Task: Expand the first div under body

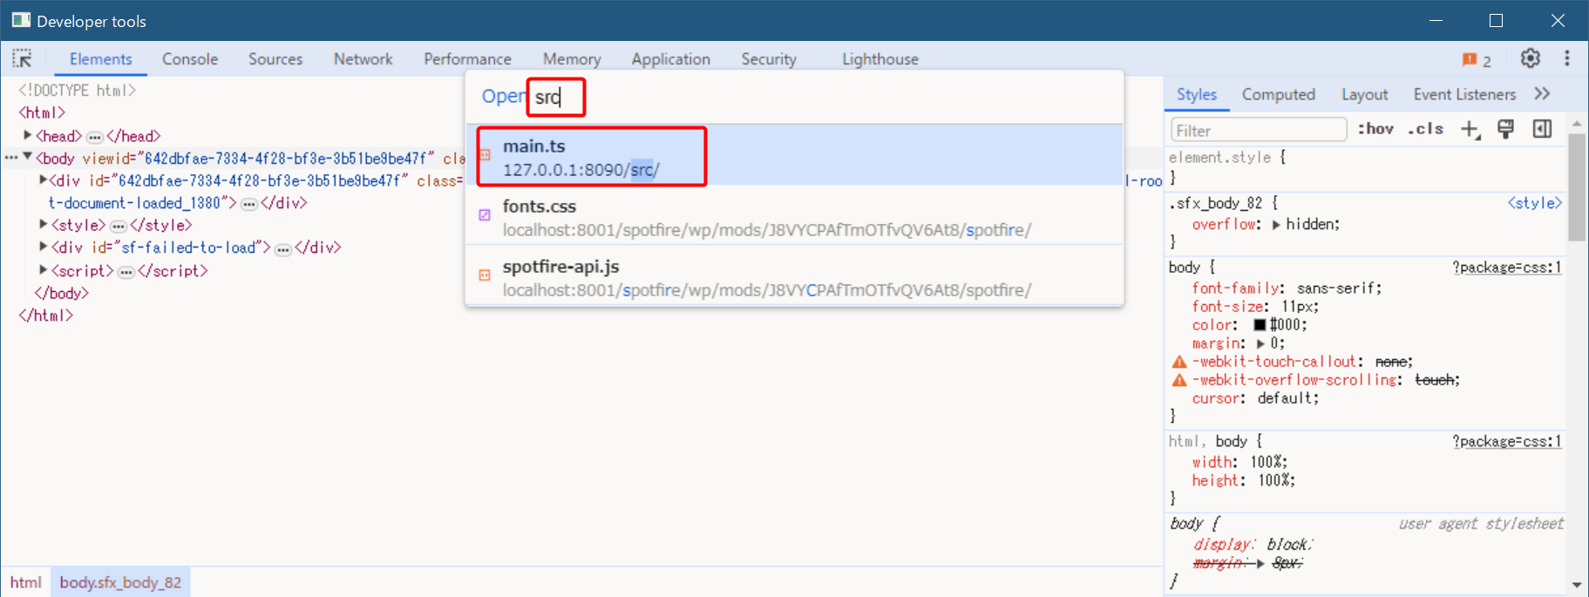Action: pyautogui.click(x=43, y=180)
